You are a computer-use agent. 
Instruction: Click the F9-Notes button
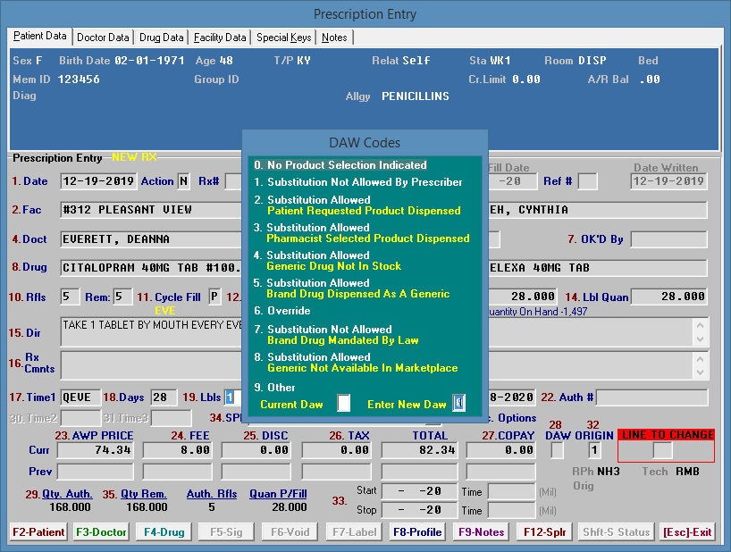pyautogui.click(x=481, y=531)
